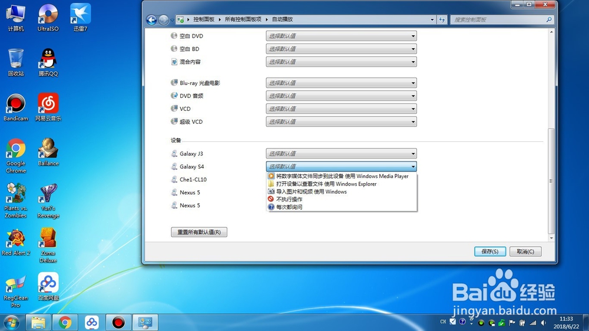The width and height of the screenshot is (589, 331).
Task: Click the scrollbar up arrow
Action: pos(551,32)
